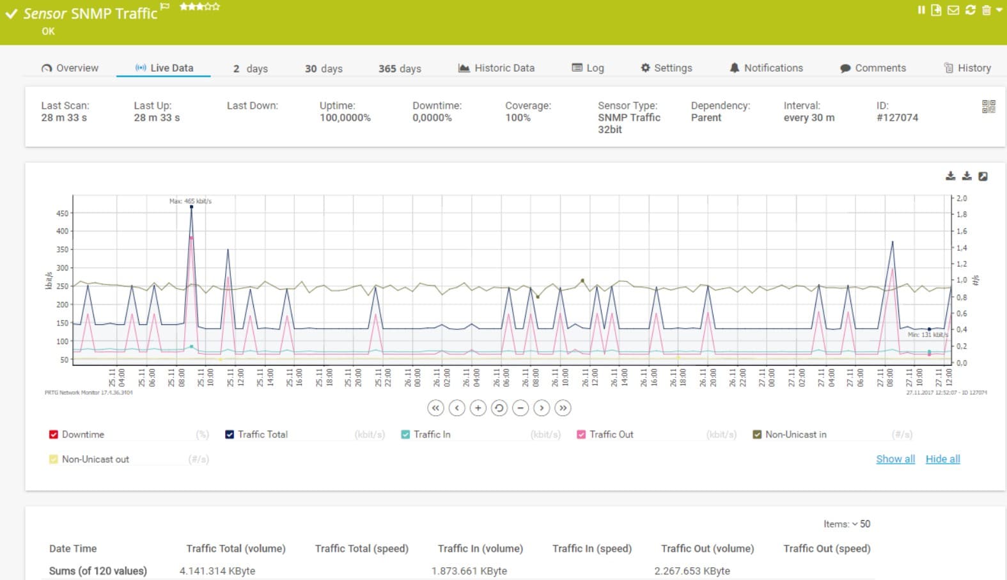Click the ID value #127074

[x=897, y=118]
